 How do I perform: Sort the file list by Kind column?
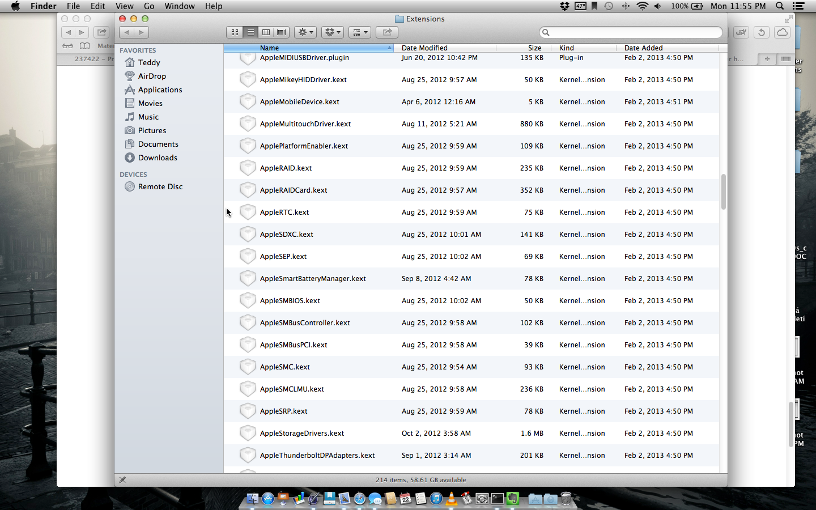pyautogui.click(x=584, y=48)
